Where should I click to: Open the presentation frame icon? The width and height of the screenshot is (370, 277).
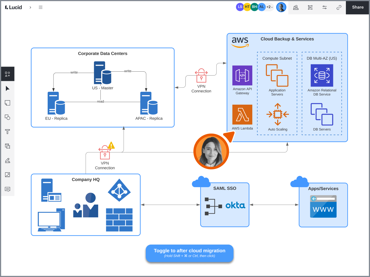pos(310,8)
